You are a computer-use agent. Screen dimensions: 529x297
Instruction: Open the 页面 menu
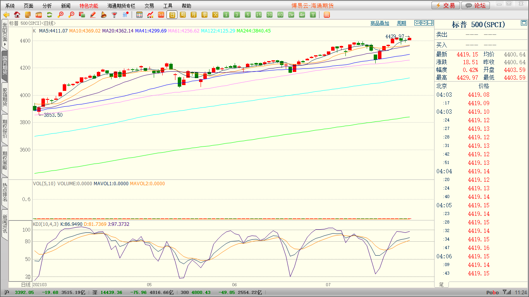click(x=29, y=6)
